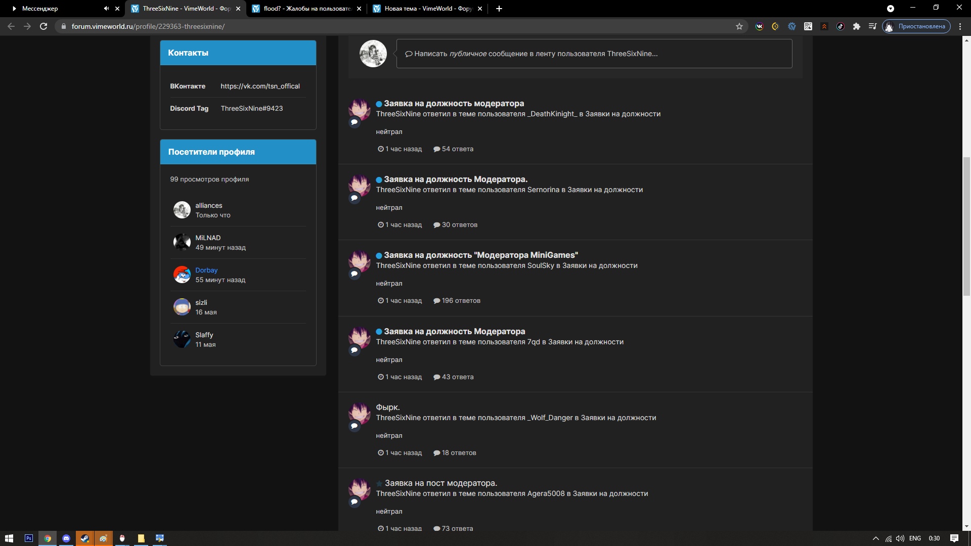
Task: Open the Extensions puzzle menu
Action: click(857, 26)
